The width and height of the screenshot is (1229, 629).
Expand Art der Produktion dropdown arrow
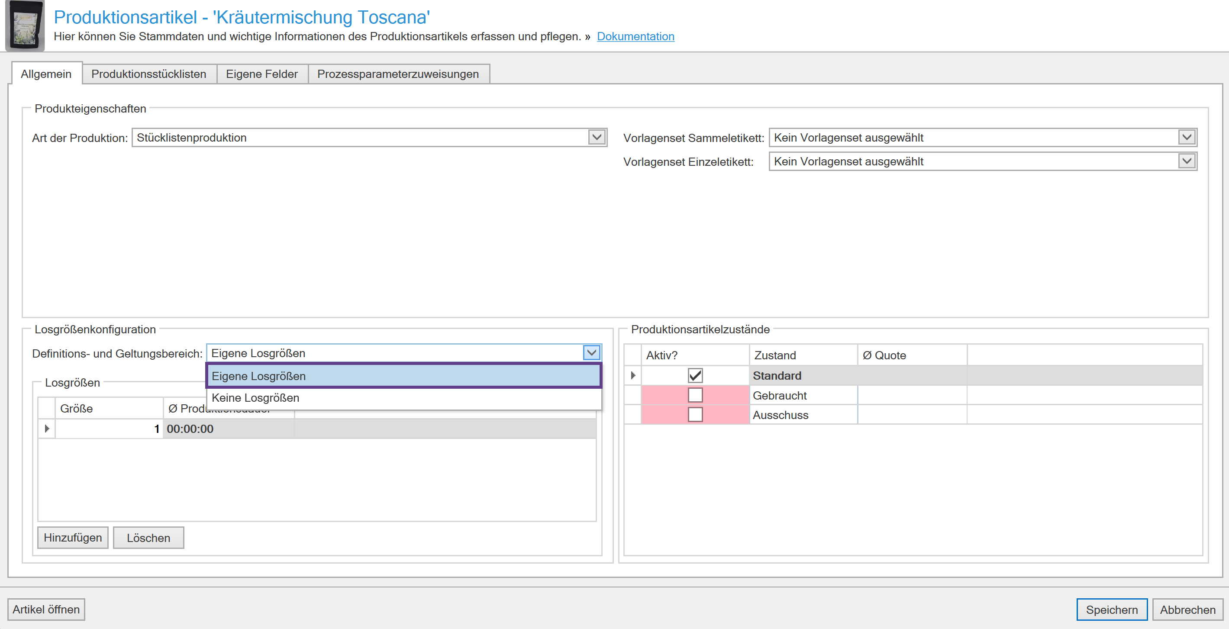597,137
